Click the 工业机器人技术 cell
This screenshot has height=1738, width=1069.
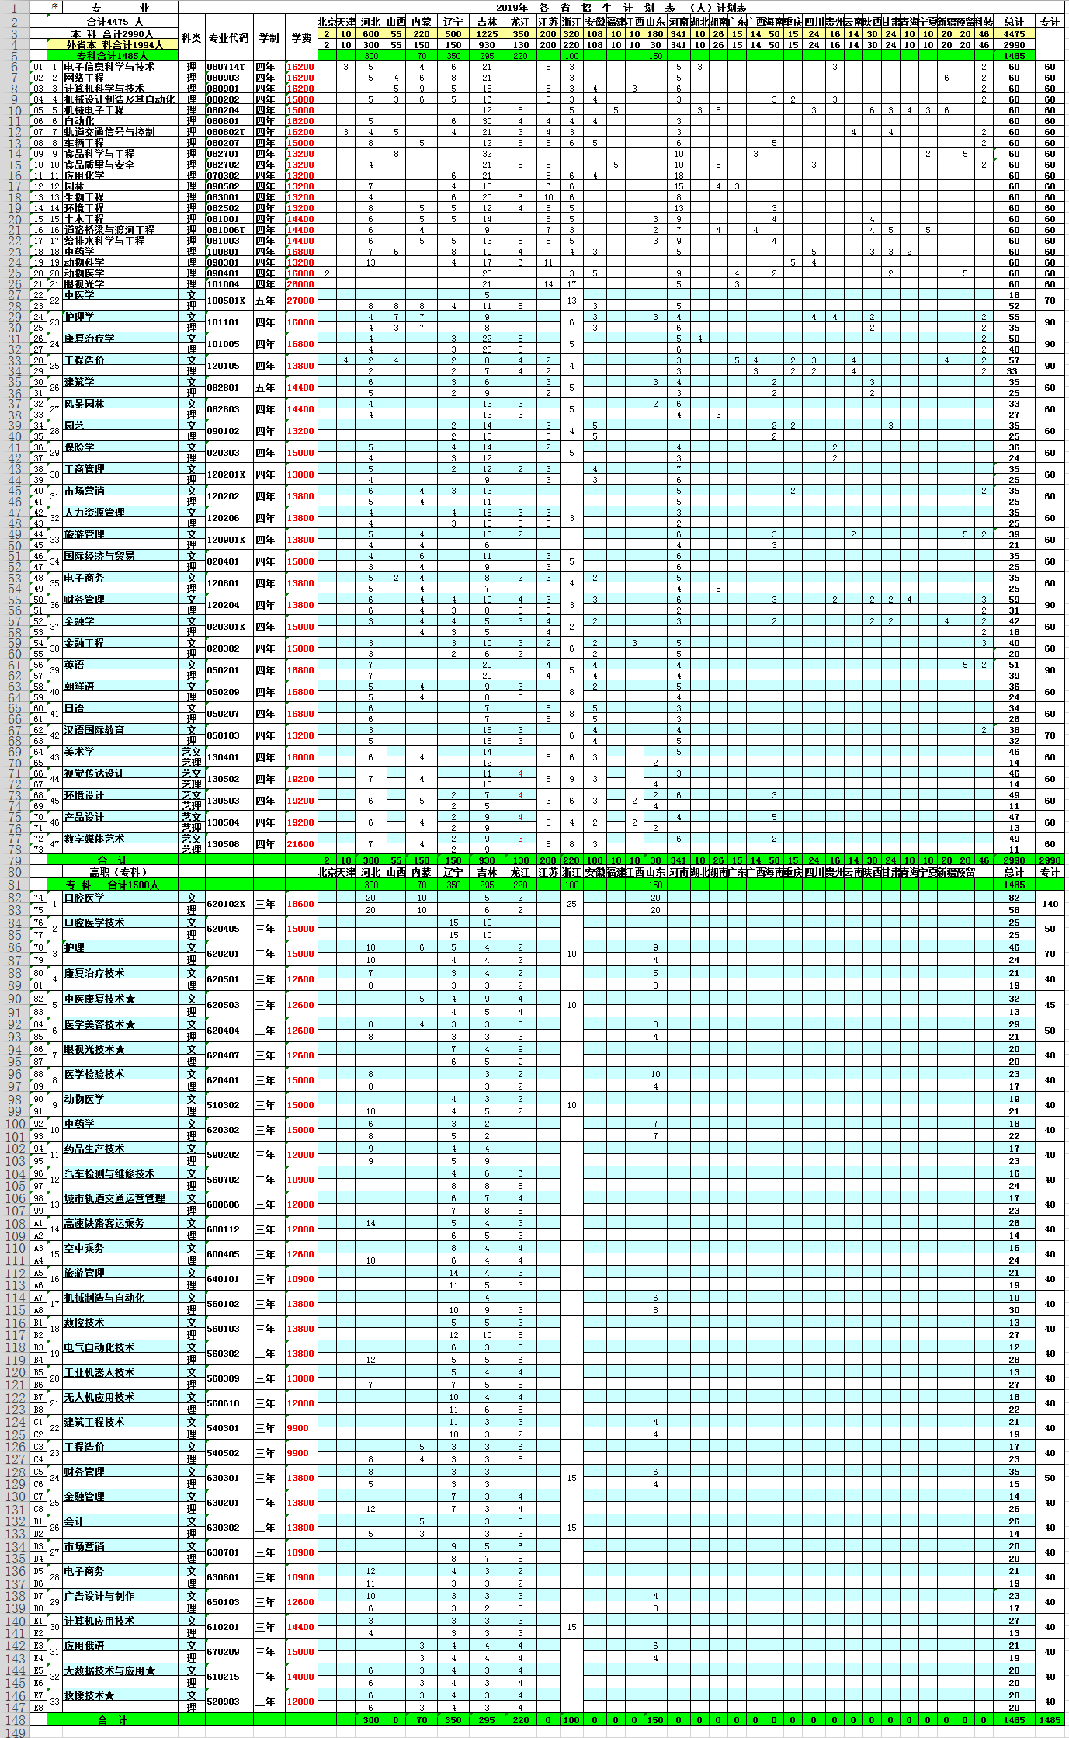pos(120,1372)
